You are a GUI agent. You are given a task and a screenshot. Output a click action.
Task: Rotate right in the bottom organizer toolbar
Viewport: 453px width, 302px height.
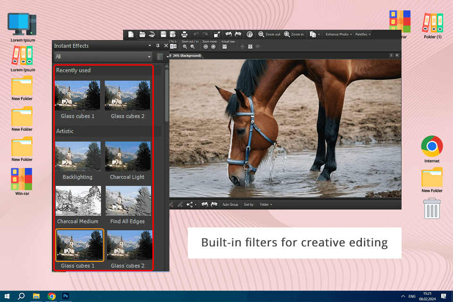tap(214, 205)
